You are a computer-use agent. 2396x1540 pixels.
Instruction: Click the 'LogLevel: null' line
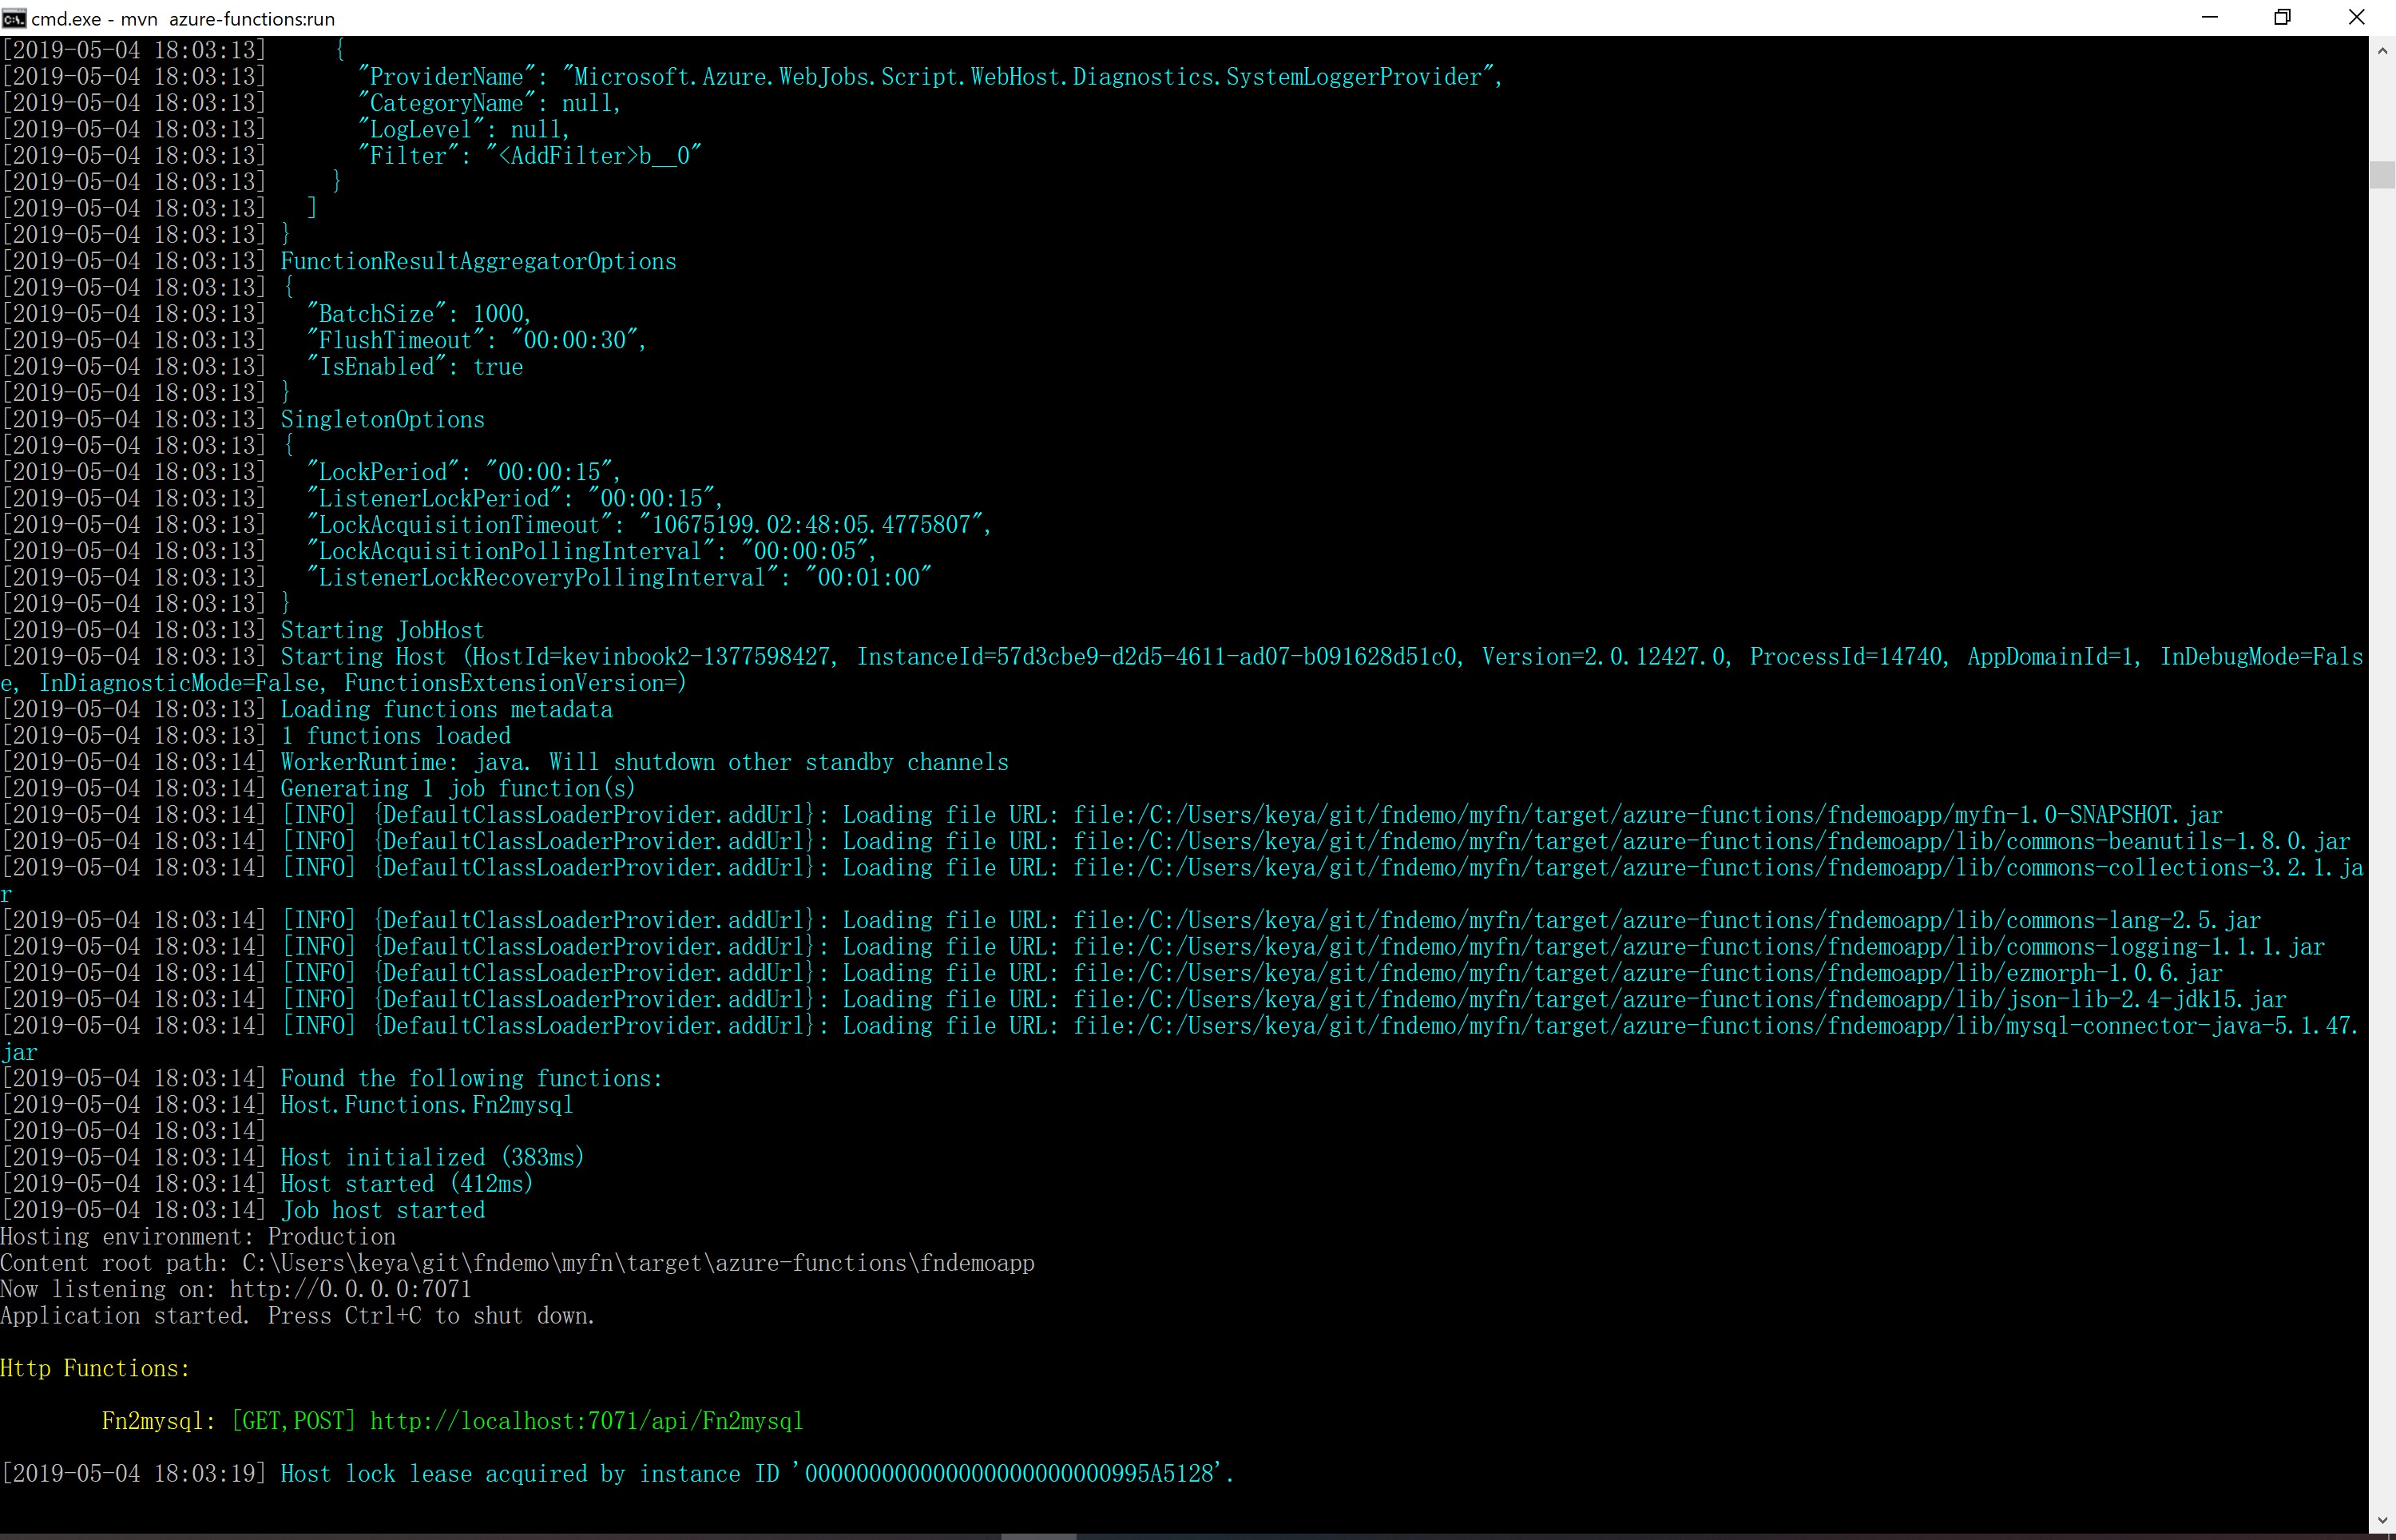(x=286, y=129)
